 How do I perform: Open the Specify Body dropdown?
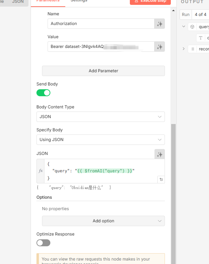(x=101, y=140)
